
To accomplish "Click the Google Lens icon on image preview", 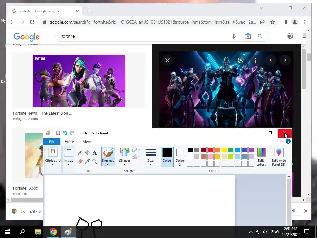I will pyautogui.click(x=241, y=60).
